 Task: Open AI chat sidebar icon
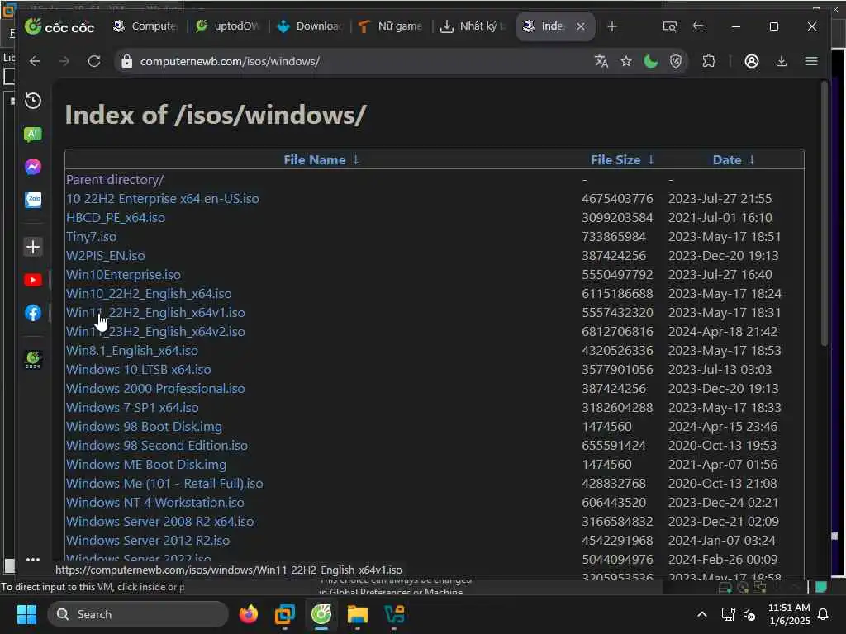(x=33, y=135)
